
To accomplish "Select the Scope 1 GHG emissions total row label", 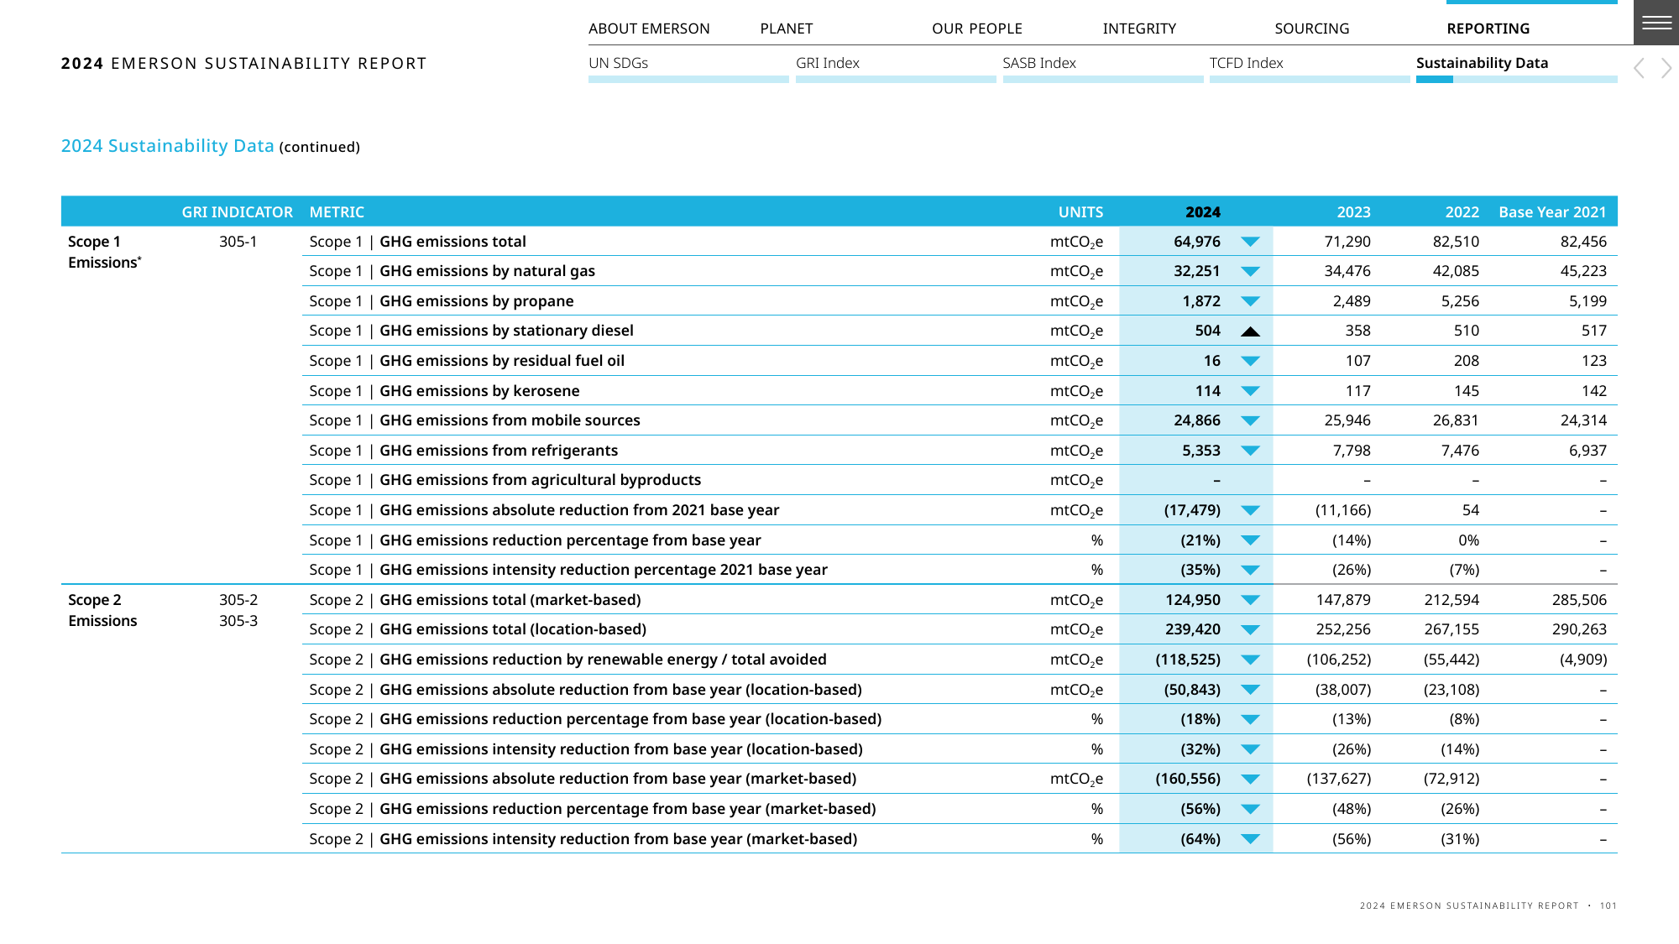I will coord(417,242).
